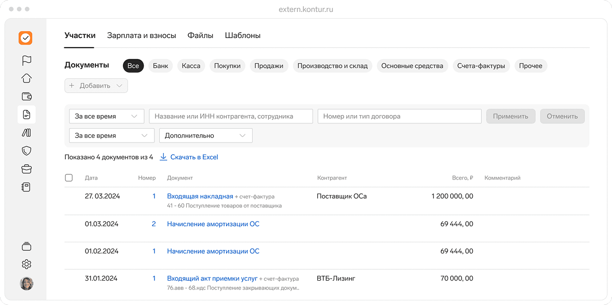Open the flag icon in the sidebar
This screenshot has height=305, width=612.
click(x=26, y=60)
